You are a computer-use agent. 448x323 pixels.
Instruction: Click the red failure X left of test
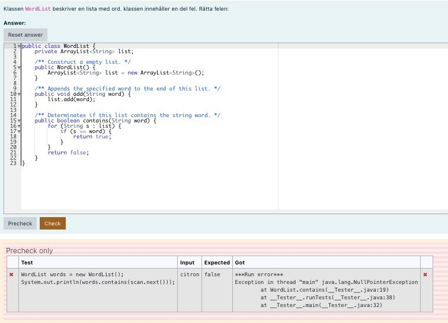coord(11,275)
